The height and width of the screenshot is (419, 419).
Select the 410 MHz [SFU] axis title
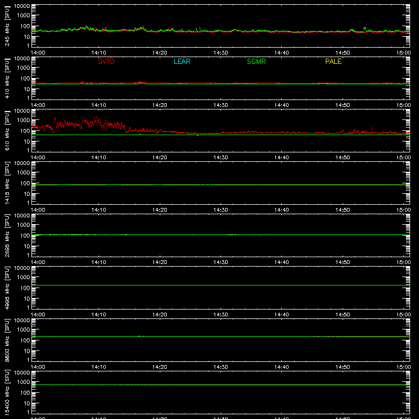coord(7,79)
